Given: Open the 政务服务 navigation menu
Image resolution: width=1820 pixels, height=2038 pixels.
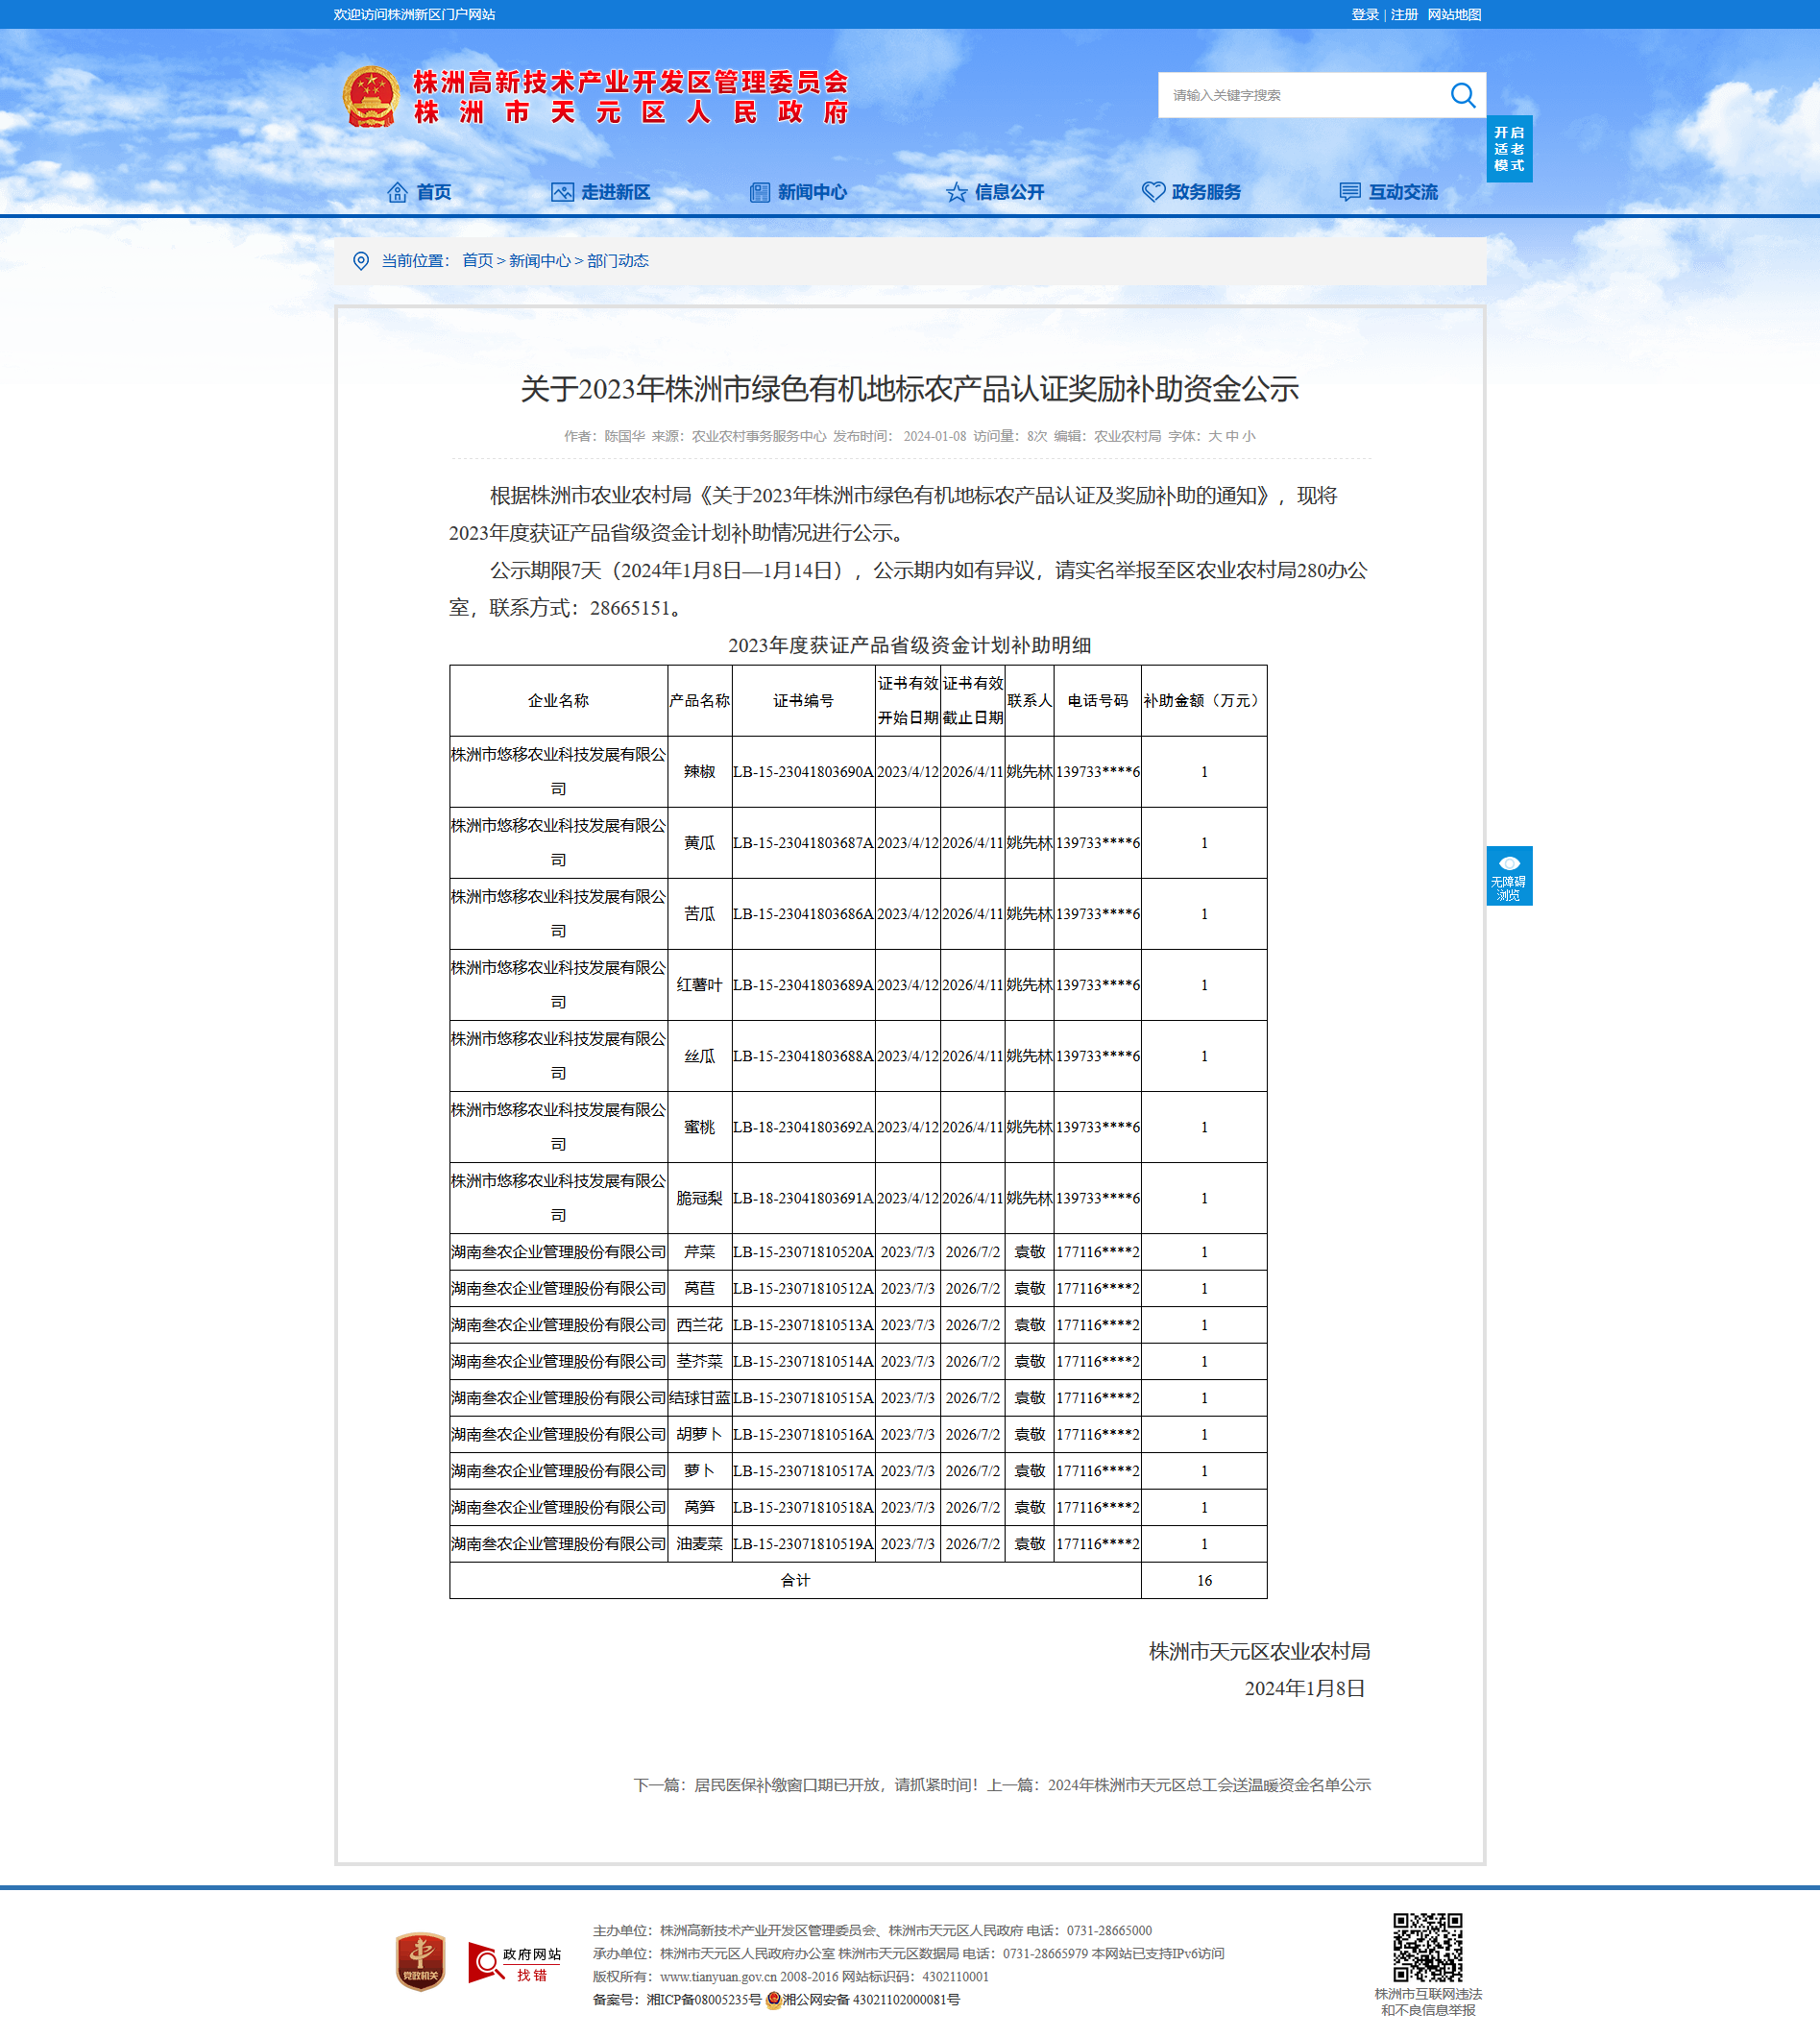Looking at the screenshot, I should 1206,192.
